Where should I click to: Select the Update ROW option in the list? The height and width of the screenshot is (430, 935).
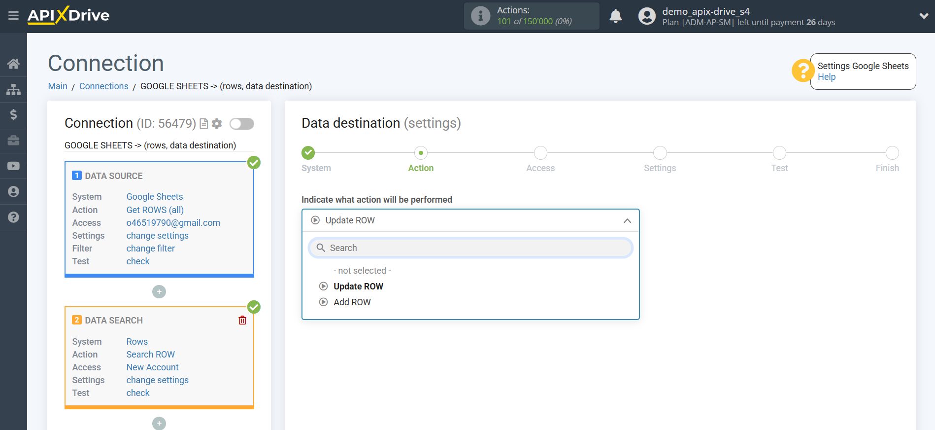tap(358, 287)
